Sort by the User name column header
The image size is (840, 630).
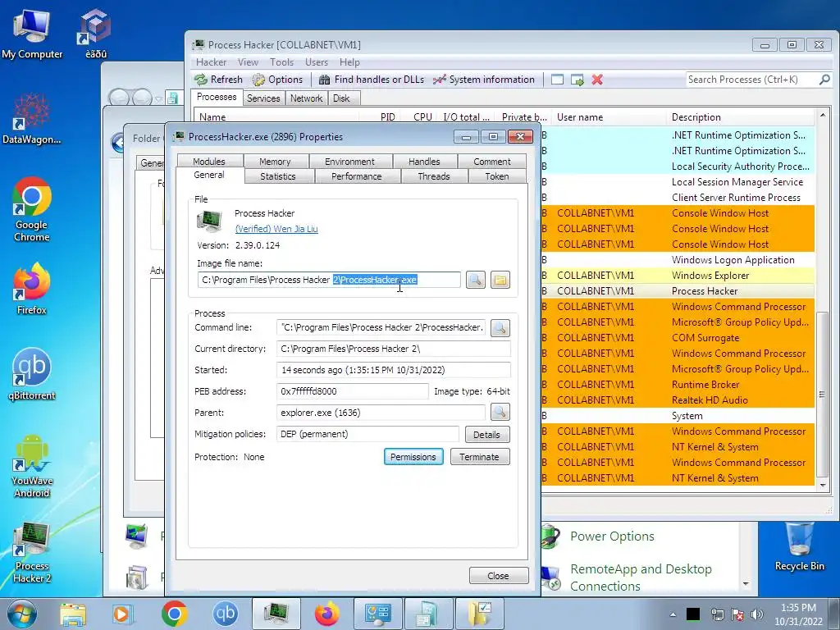[x=609, y=116]
